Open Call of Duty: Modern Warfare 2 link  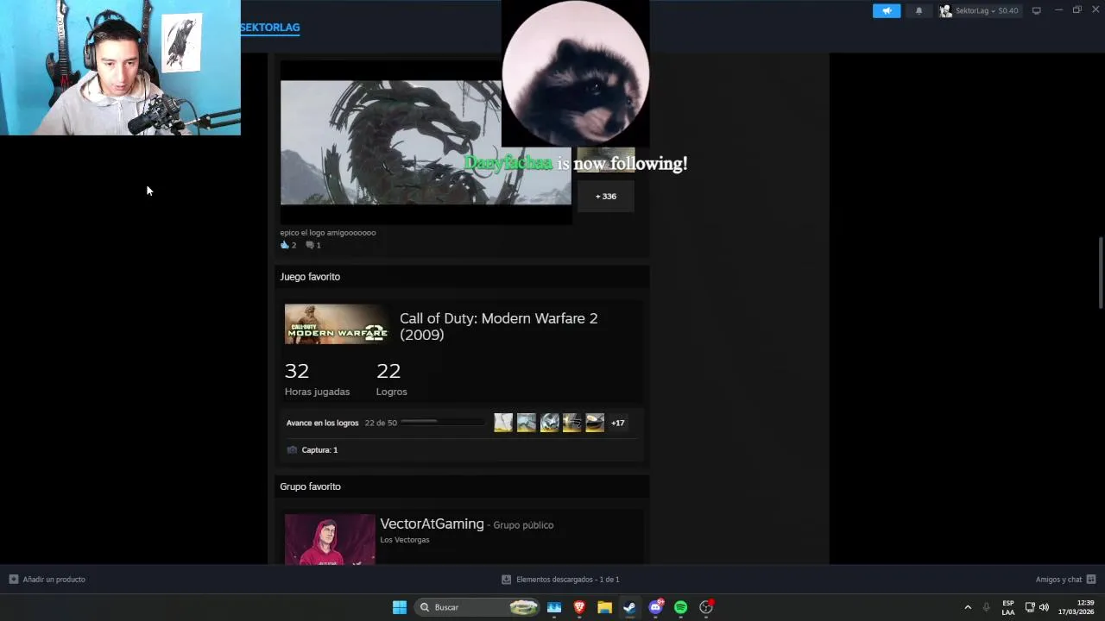(498, 326)
